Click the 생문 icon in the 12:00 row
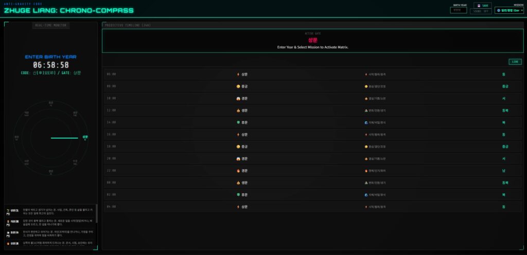Screen dimensions: 527x255 click(x=238, y=111)
